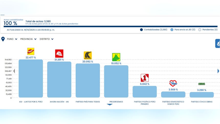Expand details arrow below Progresemos
This screenshot has height=124, width=220.
[109, 105]
